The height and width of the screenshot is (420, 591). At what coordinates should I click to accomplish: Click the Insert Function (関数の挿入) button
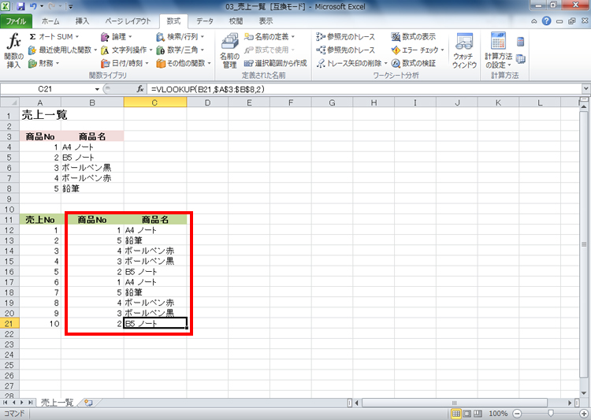pyautogui.click(x=13, y=51)
